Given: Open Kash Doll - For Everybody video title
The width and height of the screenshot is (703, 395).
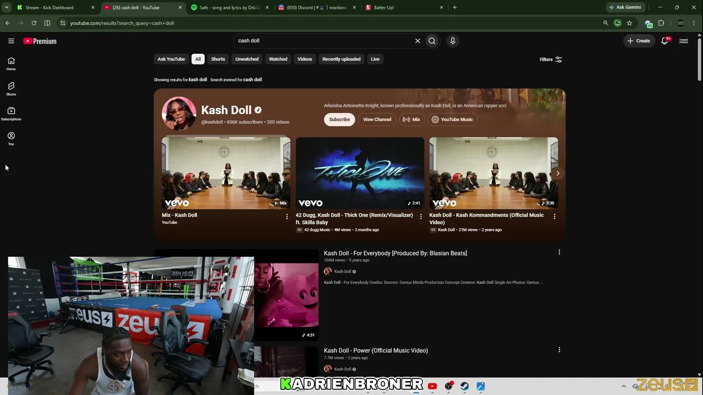Looking at the screenshot, I should (395, 253).
